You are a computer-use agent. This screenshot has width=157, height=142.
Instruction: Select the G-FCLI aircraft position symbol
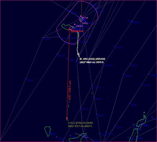[x=67, y=118]
